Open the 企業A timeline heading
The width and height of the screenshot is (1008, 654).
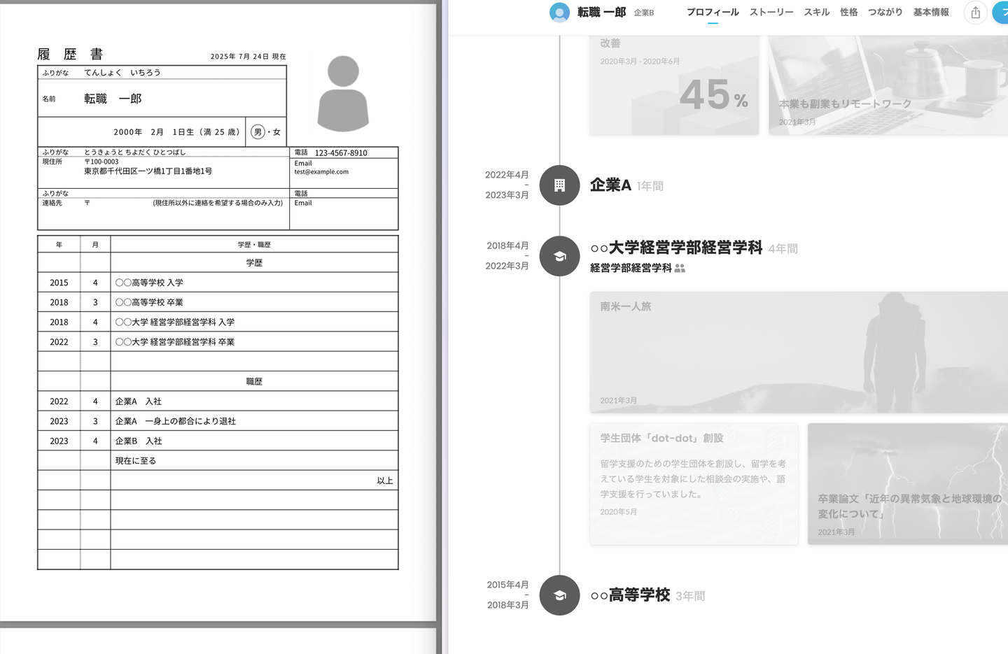point(610,185)
